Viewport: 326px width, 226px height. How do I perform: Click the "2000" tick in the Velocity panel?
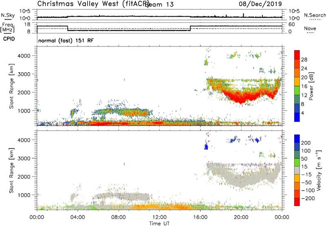click(x=24, y=177)
